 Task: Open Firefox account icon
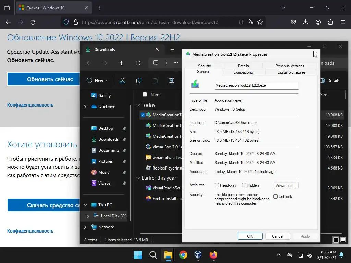(x=318, y=22)
